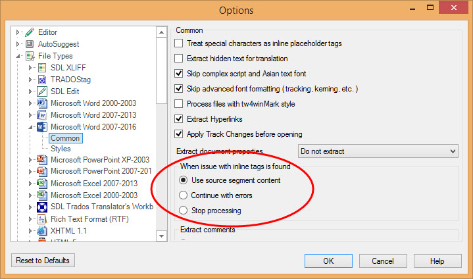Viewport: 473px width, 279px height.
Task: Click the Rich Text Format (RTF) icon
Action: [41, 219]
